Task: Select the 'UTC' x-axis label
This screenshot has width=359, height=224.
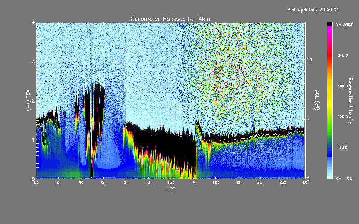Action: (171, 189)
